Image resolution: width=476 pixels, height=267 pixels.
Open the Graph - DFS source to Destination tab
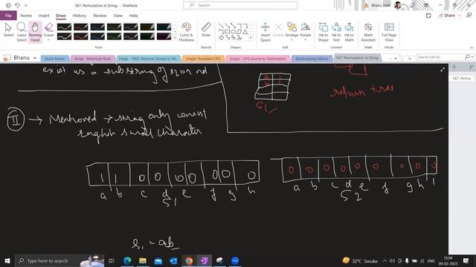(257, 59)
